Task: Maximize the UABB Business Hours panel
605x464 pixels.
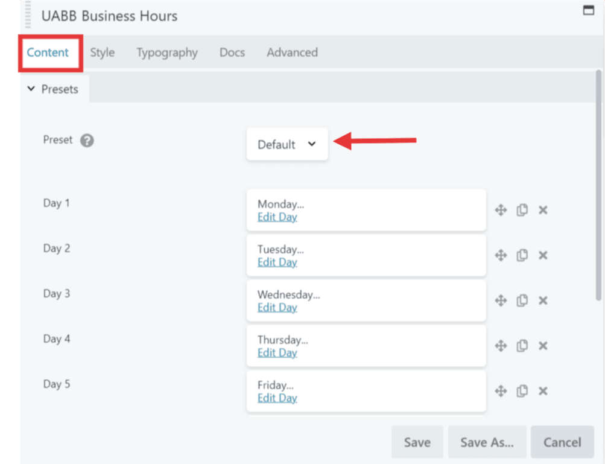Action: click(588, 10)
